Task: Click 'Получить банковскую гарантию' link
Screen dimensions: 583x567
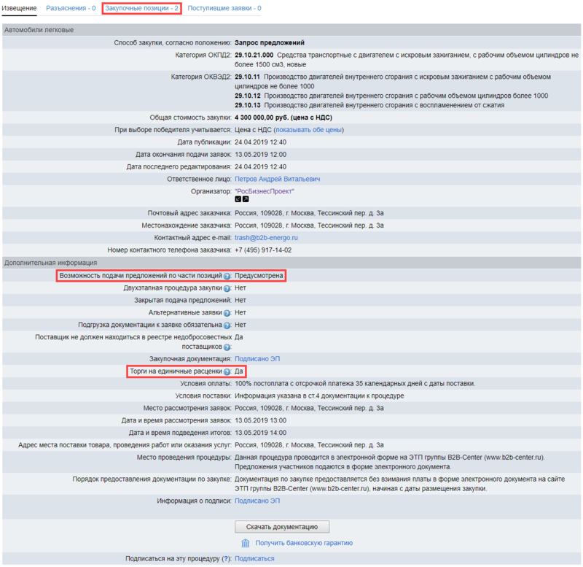Action: pos(304,543)
